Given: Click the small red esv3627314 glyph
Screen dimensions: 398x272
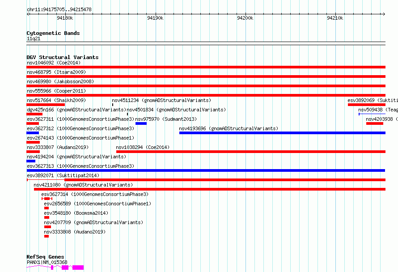Looking at the screenshot, I should 47,199.
